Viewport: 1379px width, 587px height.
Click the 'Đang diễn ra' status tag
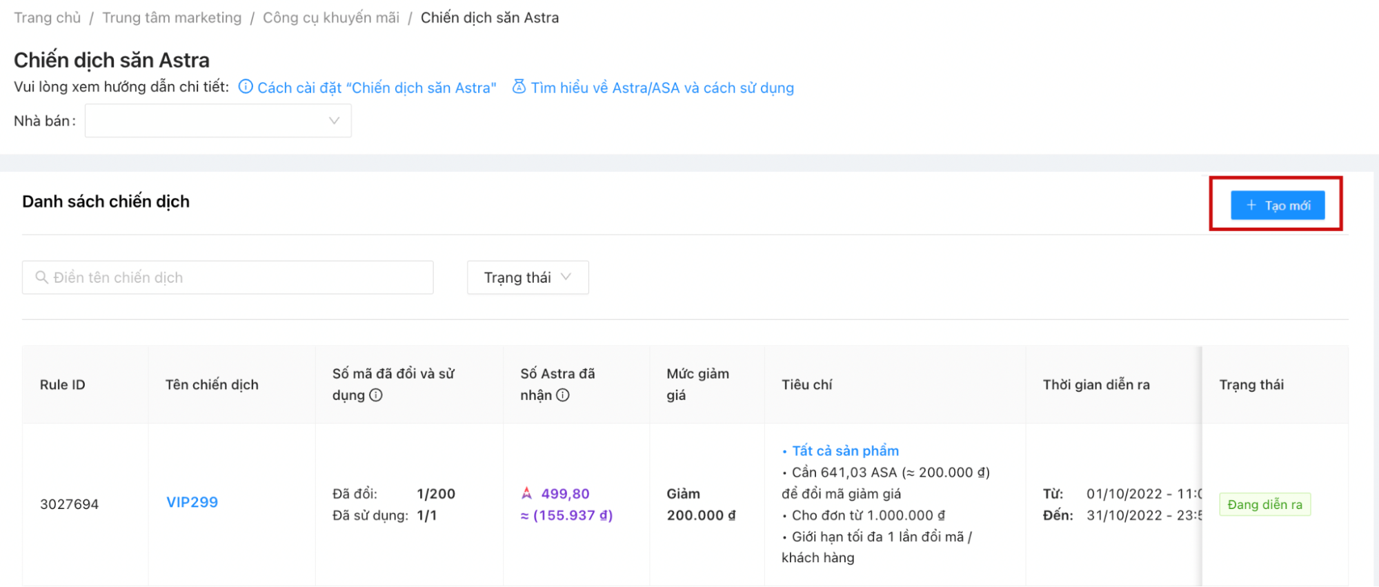[1264, 504]
